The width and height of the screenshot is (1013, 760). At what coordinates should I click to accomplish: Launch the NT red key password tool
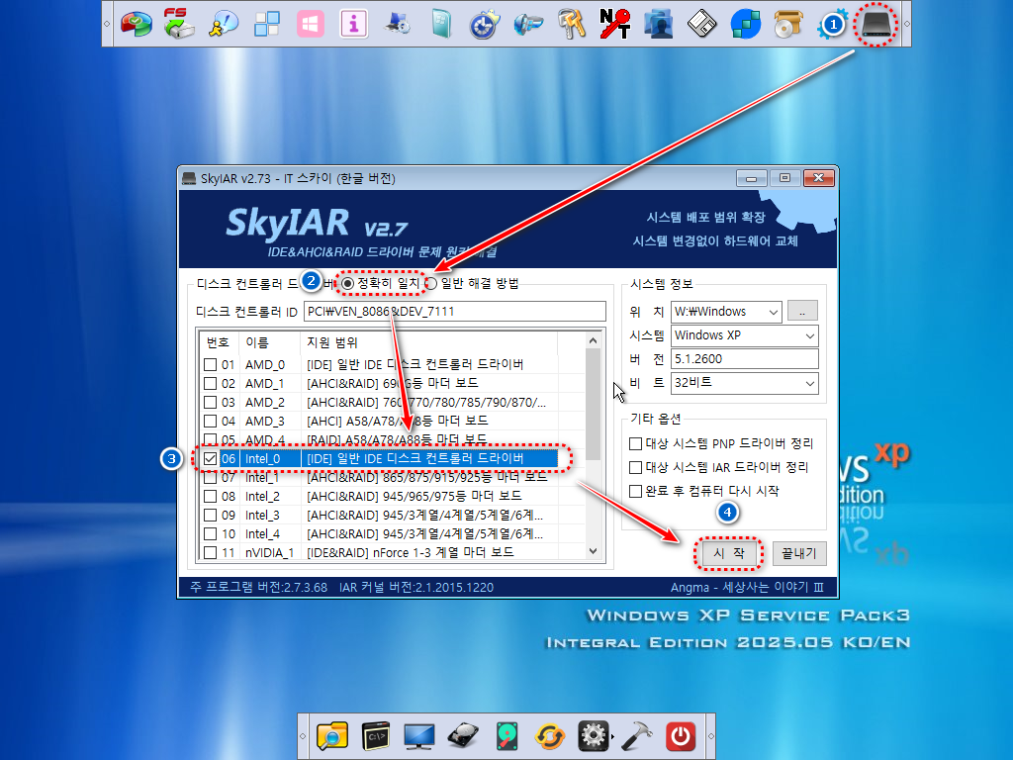coord(615,25)
